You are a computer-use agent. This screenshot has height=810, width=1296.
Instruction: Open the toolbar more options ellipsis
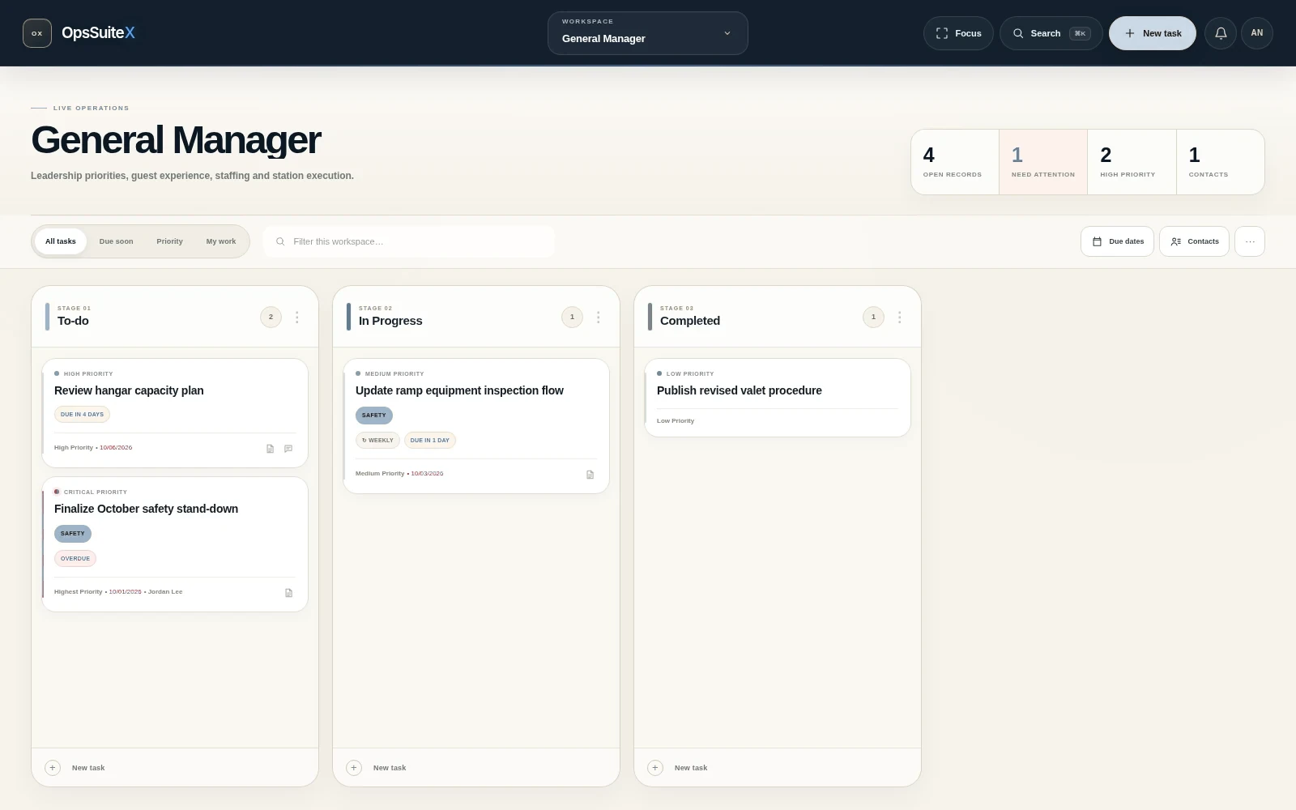point(1250,241)
